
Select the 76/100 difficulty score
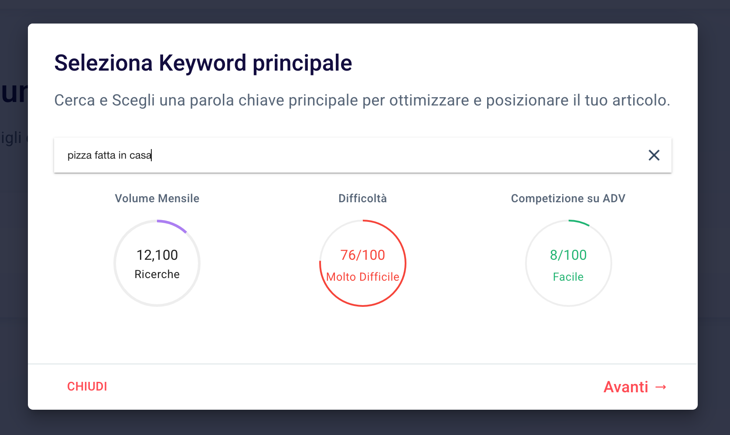pos(363,255)
